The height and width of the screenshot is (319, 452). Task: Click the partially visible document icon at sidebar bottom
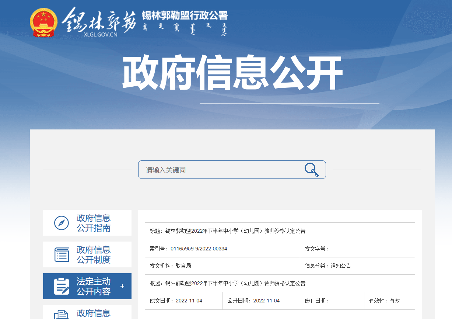(62, 314)
